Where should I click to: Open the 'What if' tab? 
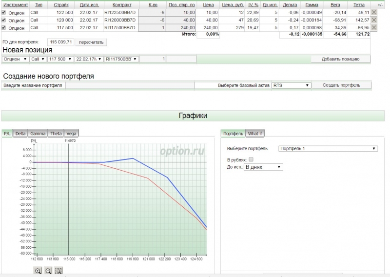pos(255,134)
